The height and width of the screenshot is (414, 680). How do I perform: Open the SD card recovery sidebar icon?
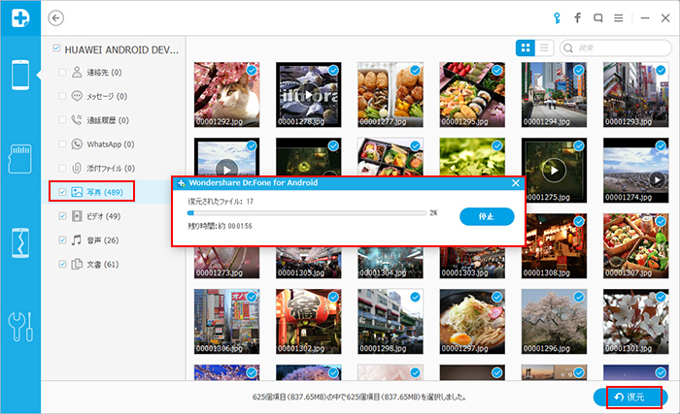[x=20, y=156]
